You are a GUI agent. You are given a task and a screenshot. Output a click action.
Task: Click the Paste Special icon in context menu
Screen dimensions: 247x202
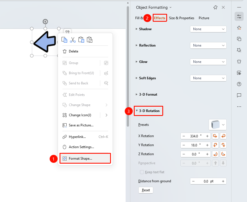coord(90,40)
